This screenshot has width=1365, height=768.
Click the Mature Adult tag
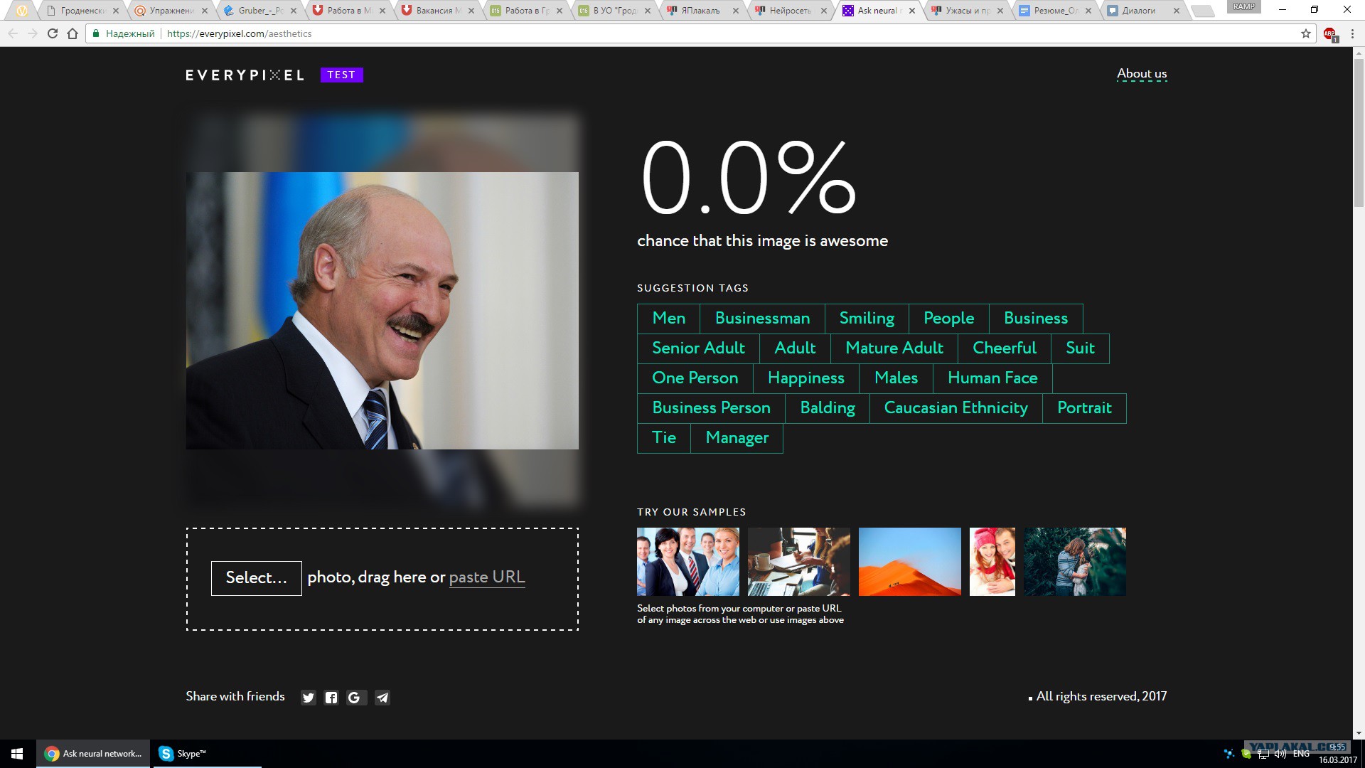(x=894, y=348)
